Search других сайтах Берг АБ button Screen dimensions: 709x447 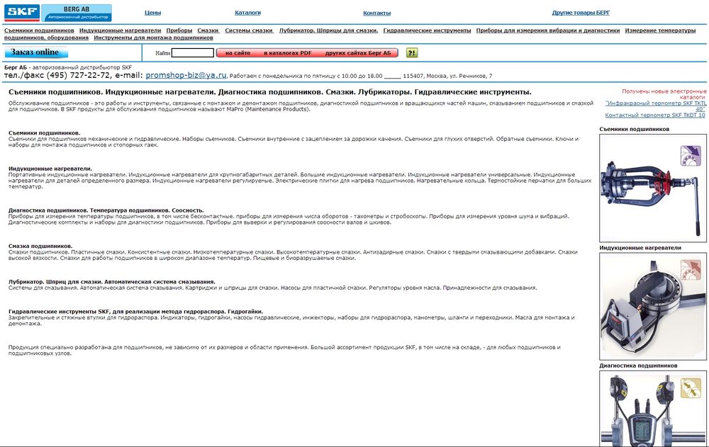pos(357,53)
